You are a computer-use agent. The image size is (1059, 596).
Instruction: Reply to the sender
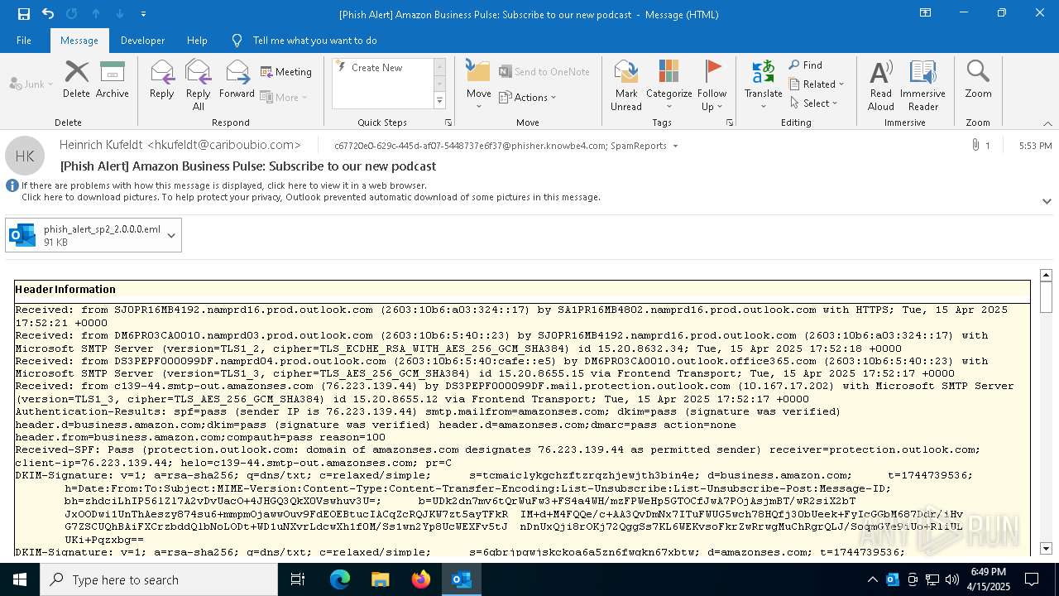click(162, 79)
